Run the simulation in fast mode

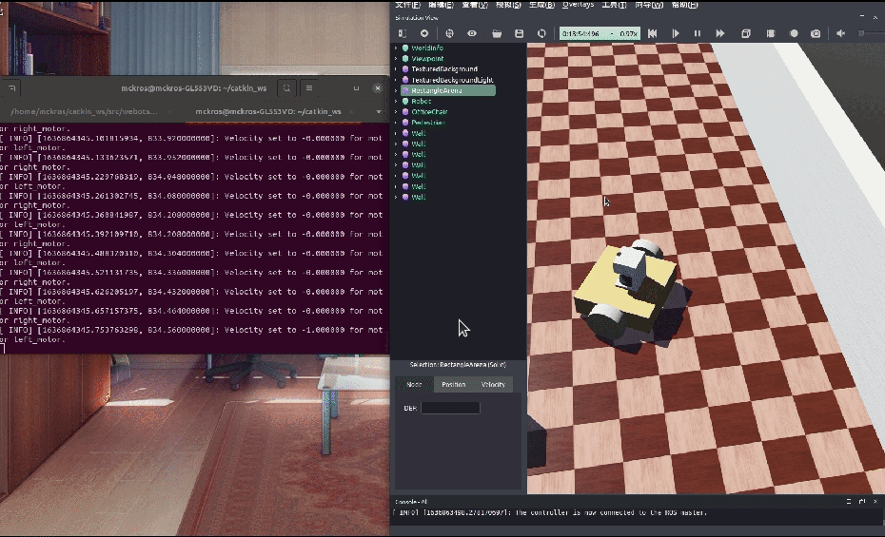tap(720, 34)
